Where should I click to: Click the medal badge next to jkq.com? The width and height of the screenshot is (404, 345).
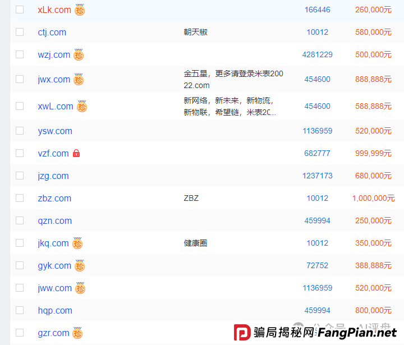tap(77, 243)
